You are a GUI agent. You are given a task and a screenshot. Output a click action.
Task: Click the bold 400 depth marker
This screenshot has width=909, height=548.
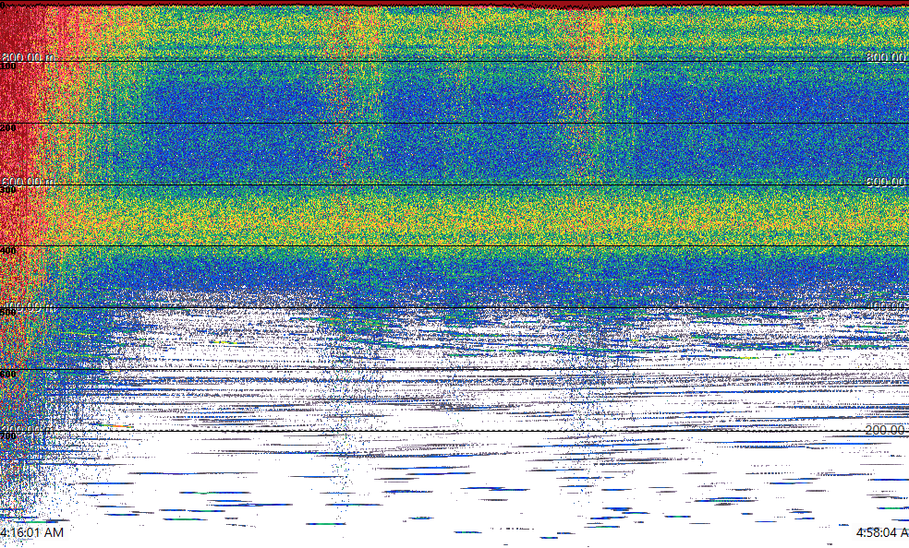pyautogui.click(x=8, y=251)
